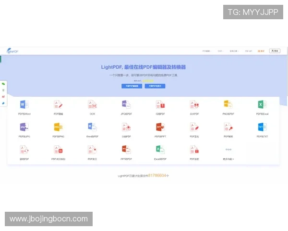Click the left blue download button in banner
This screenshot has width=288, height=231.
[x=132, y=86]
